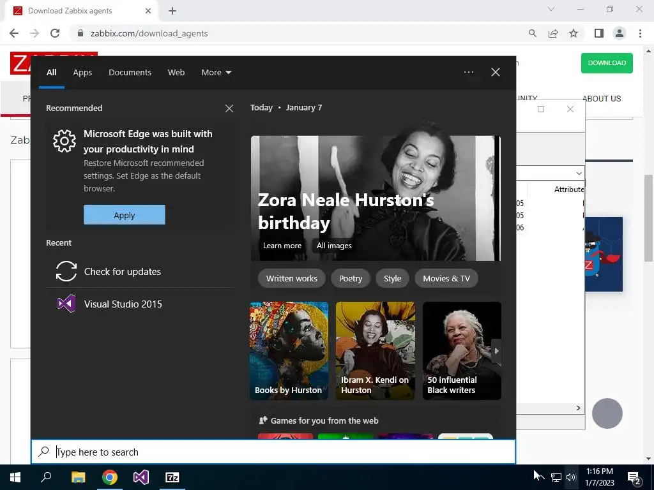
Task: Click the zoom magnifier icon in address bar
Action: 532,33
